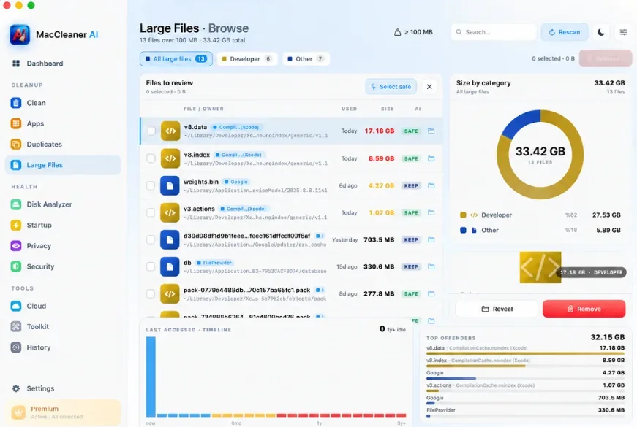Click FileProvider top offender entry
This screenshot has height=427, width=637.
click(x=525, y=412)
